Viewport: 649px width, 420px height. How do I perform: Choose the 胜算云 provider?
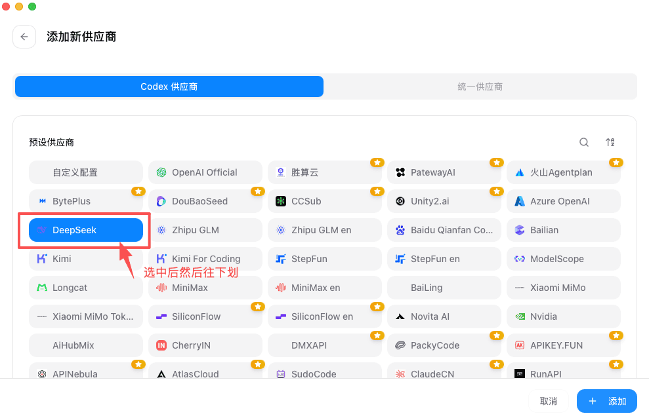(x=324, y=172)
